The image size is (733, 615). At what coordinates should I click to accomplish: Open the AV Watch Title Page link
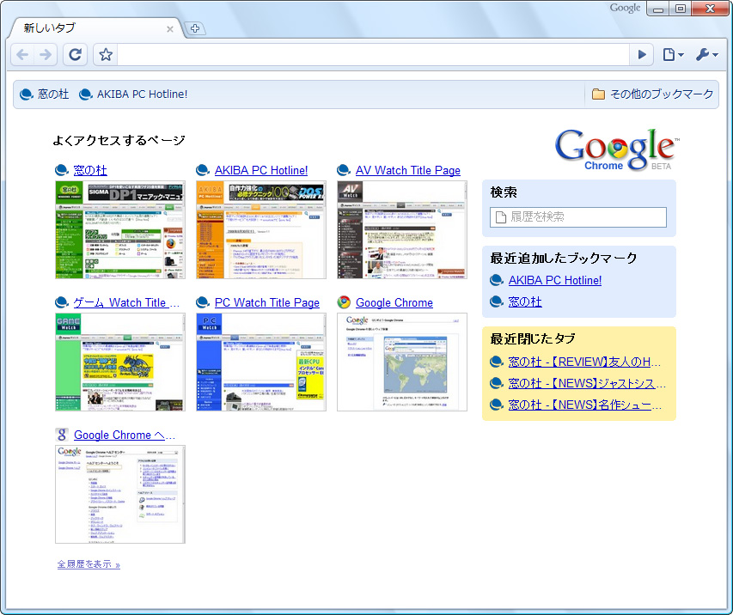pos(407,170)
